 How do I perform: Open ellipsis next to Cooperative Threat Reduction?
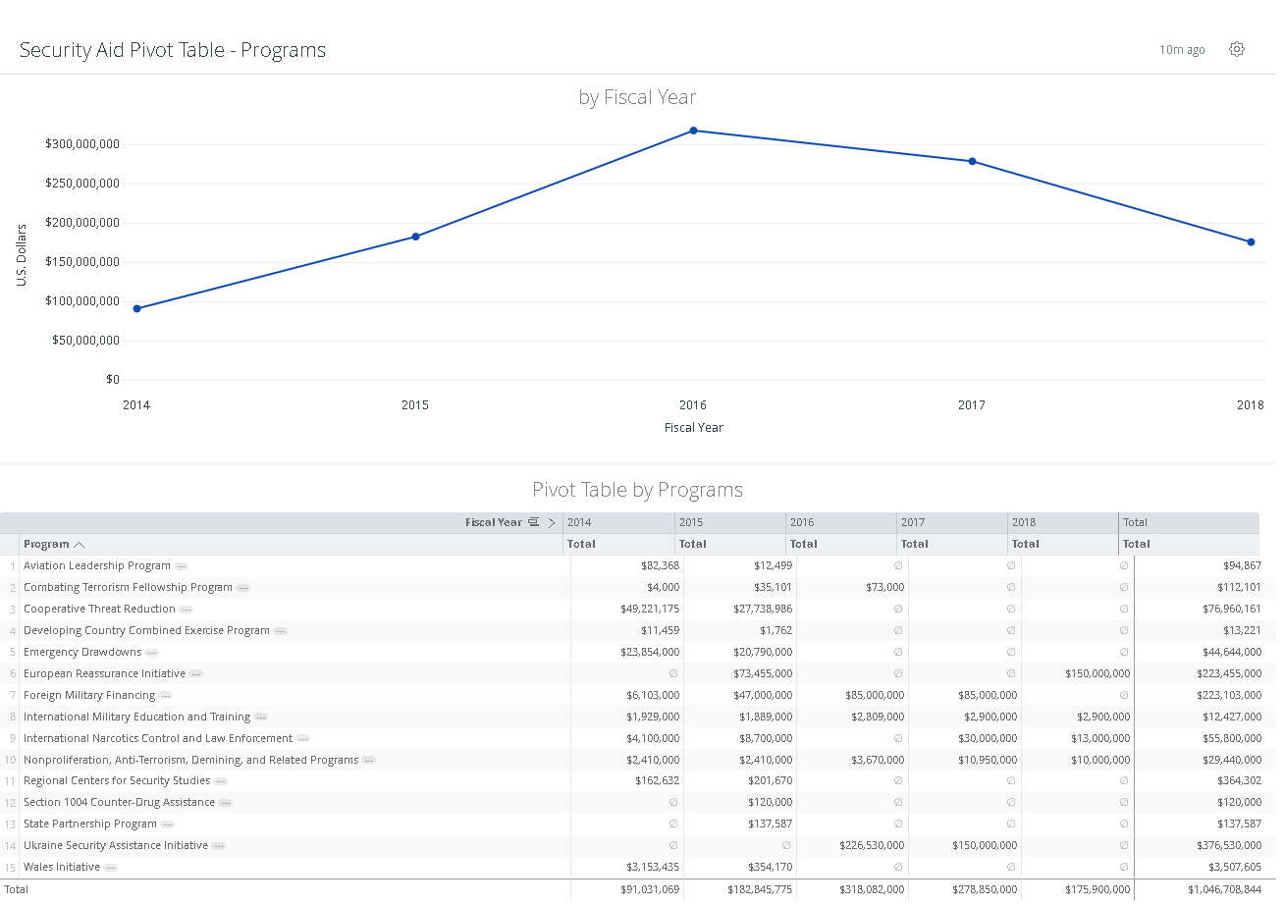tap(187, 610)
